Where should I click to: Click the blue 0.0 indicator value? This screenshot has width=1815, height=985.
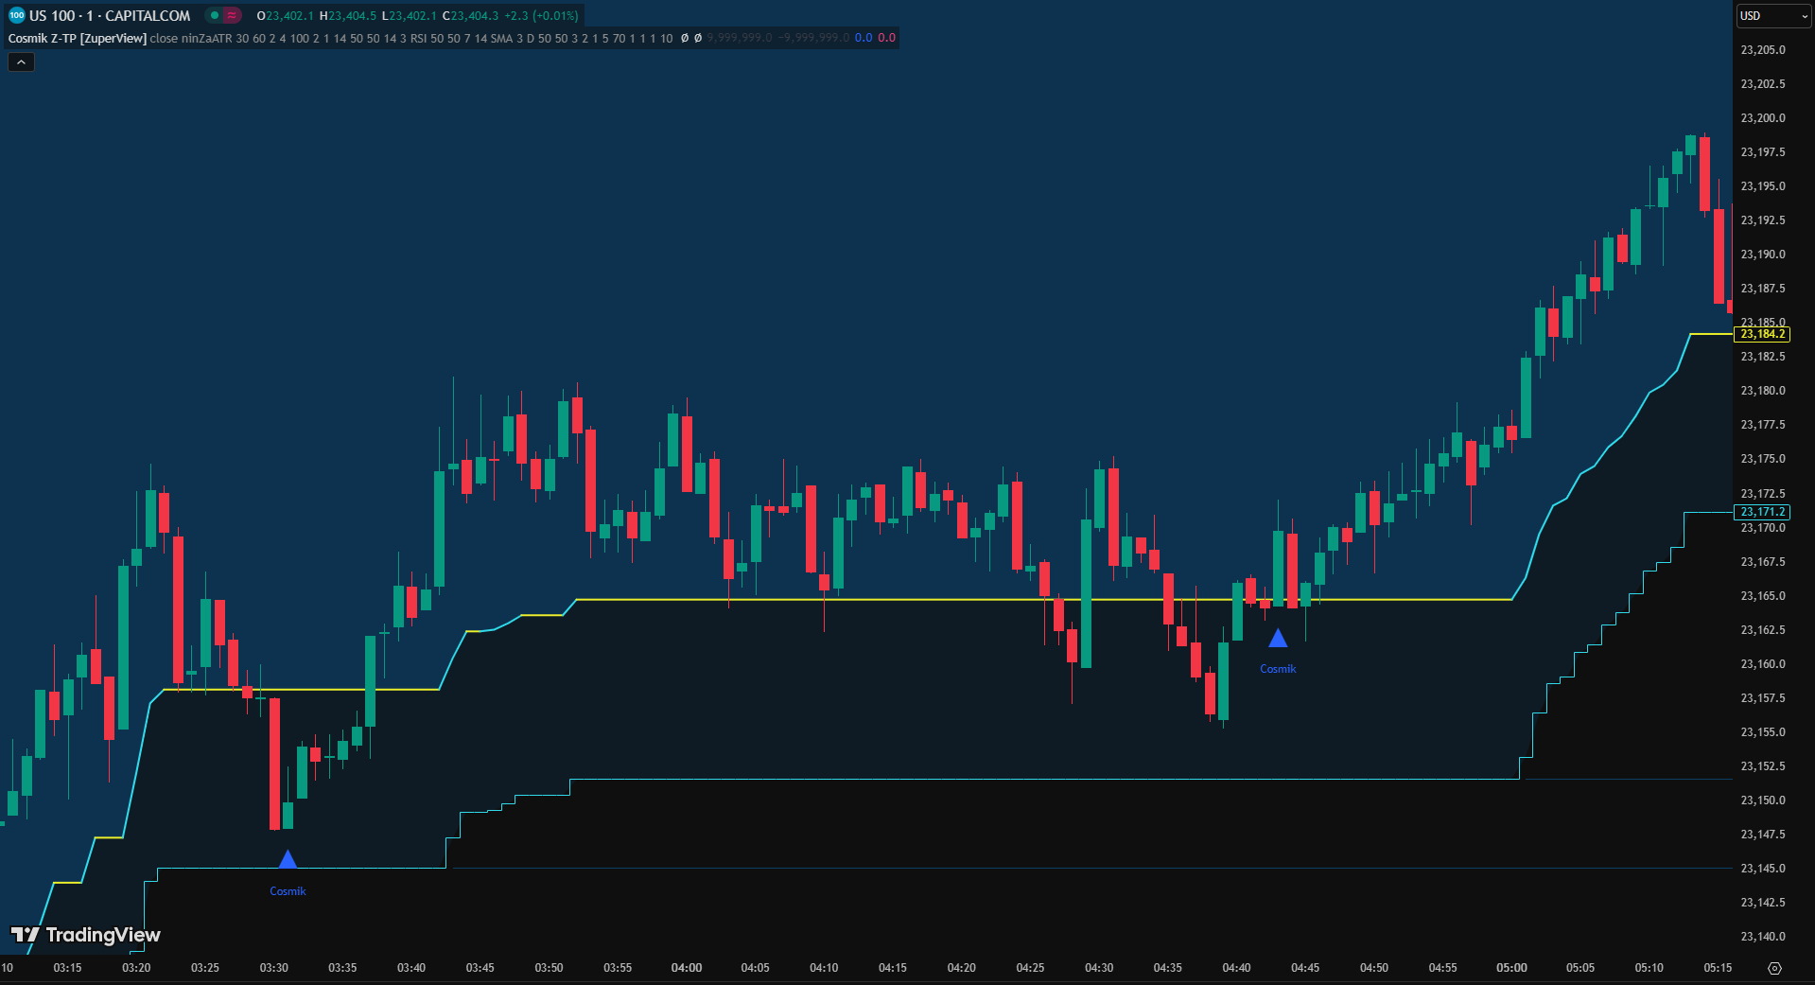864,39
